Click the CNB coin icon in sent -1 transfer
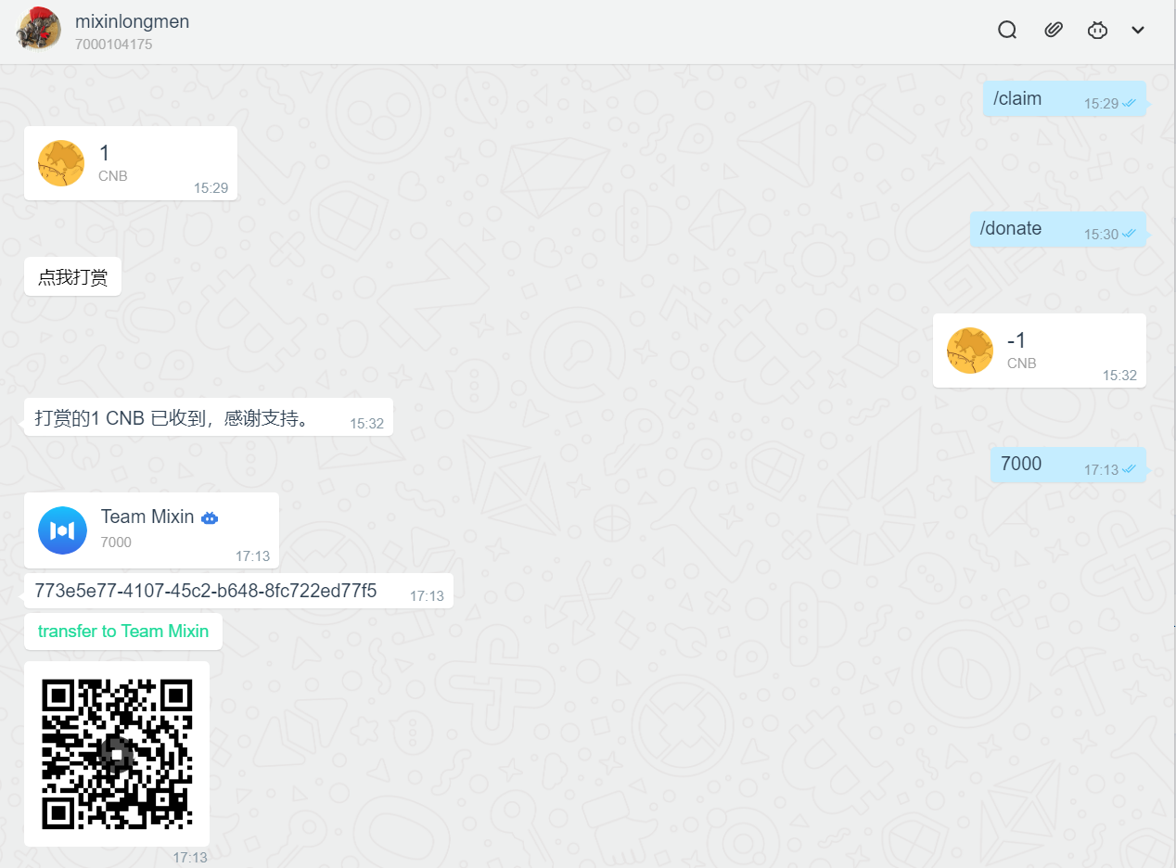Screen dimensions: 1176x868 [x=970, y=351]
